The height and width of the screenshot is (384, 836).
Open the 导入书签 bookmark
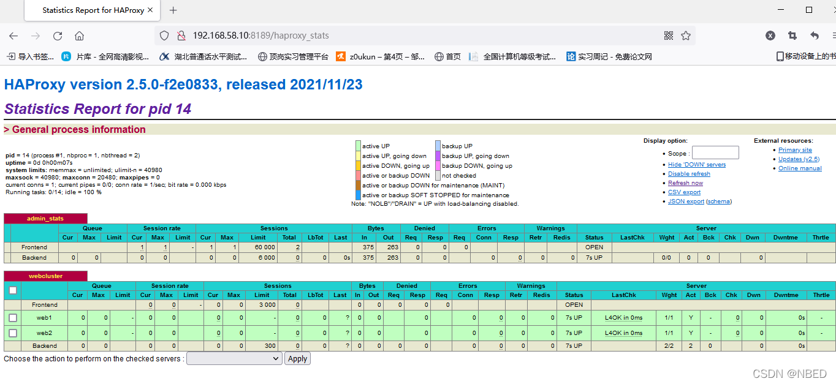[x=30, y=56]
